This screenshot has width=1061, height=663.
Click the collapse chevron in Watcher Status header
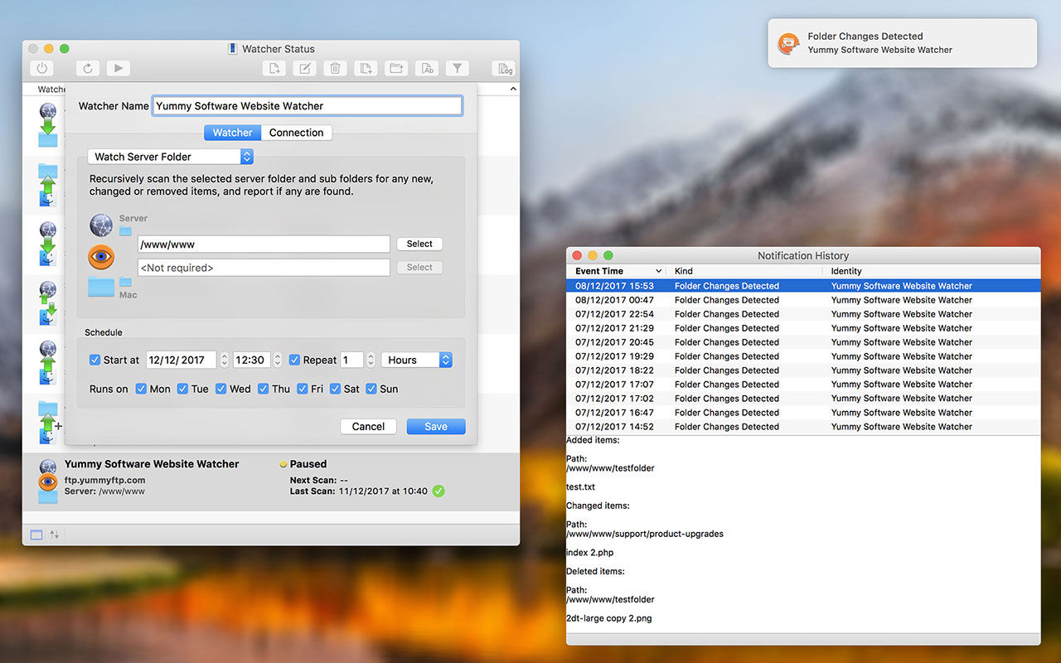tap(513, 89)
